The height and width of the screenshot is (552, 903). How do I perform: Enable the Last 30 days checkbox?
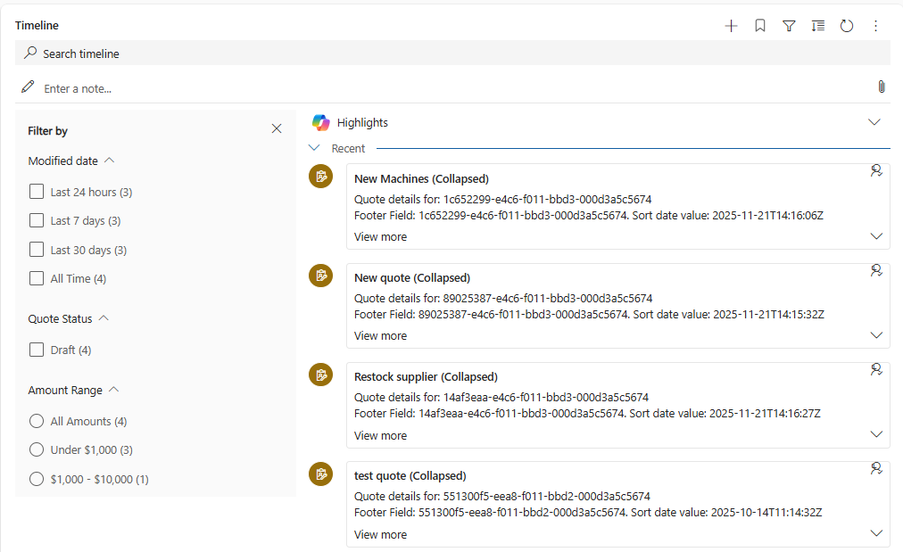click(x=37, y=250)
